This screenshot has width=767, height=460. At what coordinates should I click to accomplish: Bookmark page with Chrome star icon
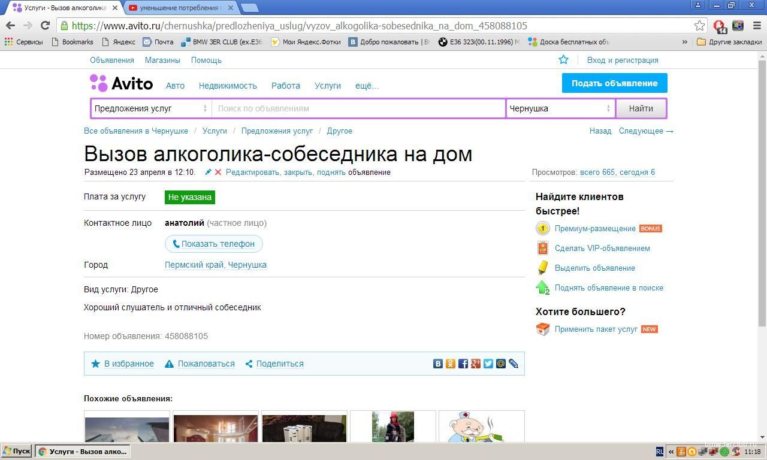(x=699, y=26)
